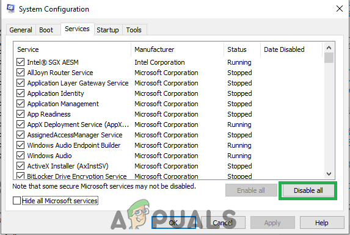The width and height of the screenshot is (350, 235).
Task: Uncheck ActiveX Installer (AxInstSV) checkbox
Action: 20,166
